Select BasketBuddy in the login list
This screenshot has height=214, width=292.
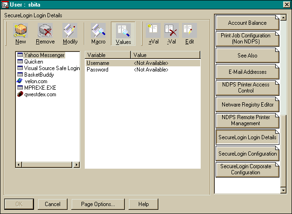click(39, 75)
